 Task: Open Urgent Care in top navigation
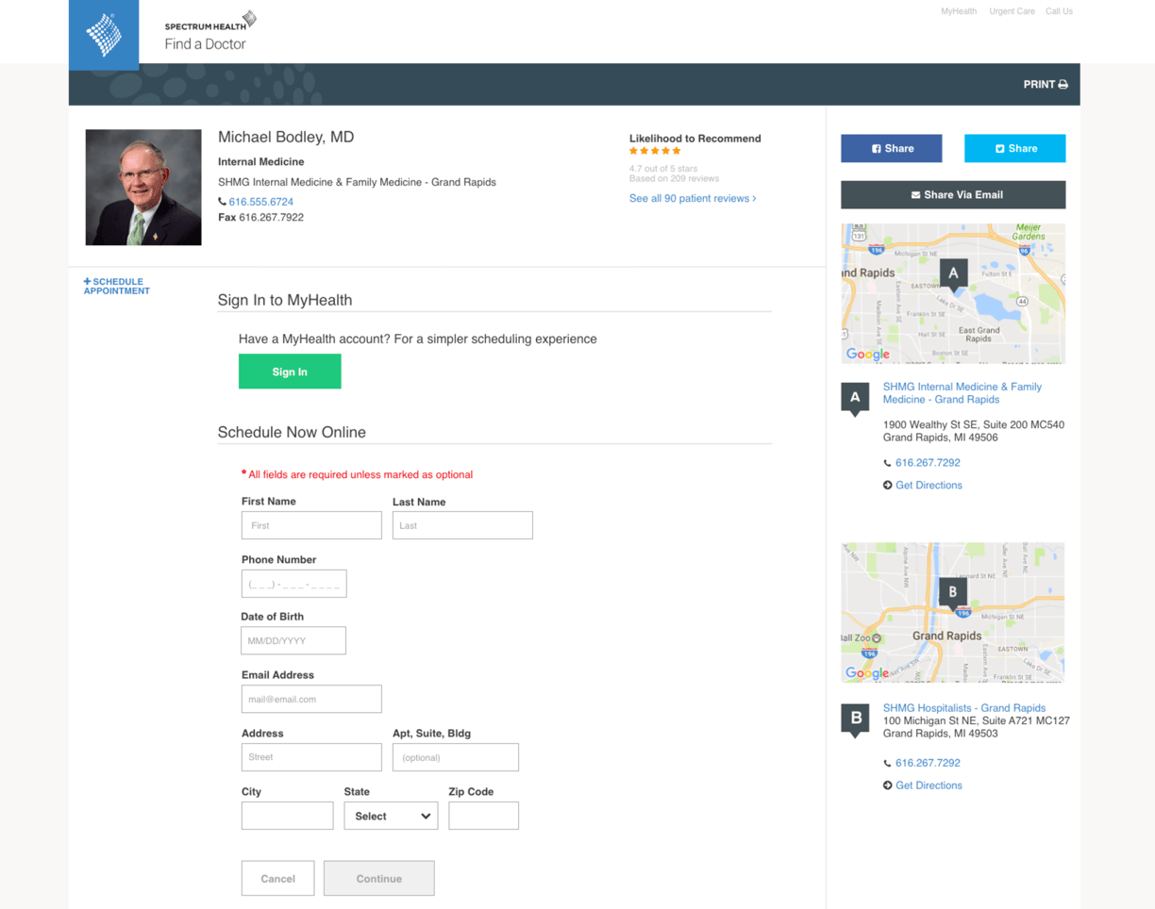[1012, 11]
